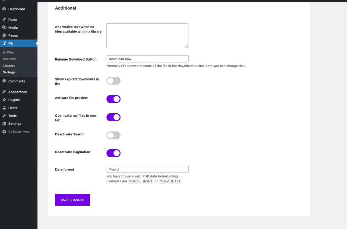Viewport: 347px width, 229px height.
Task: Click the Tools wrench icon
Action: click(x=4, y=116)
